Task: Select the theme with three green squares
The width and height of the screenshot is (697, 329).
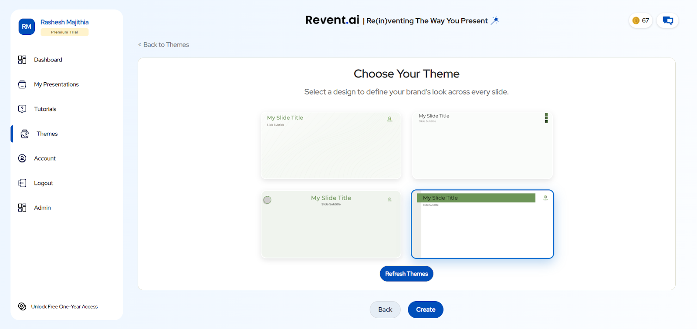Action: point(482,146)
